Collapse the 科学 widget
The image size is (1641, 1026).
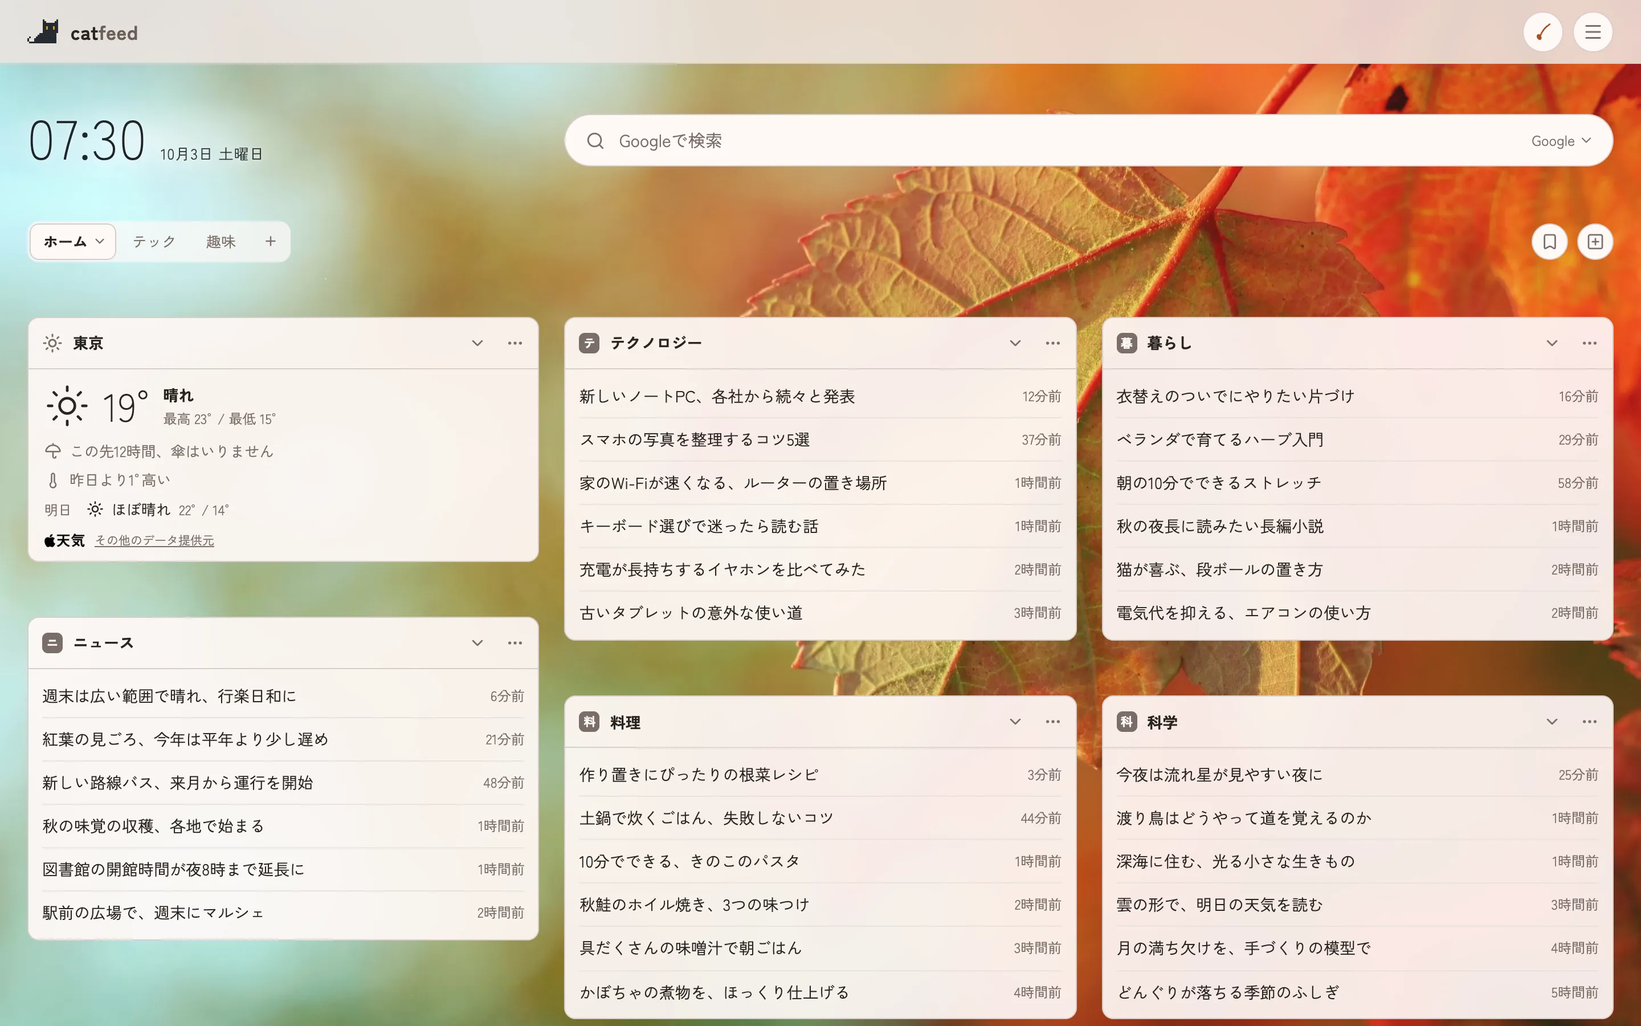click(x=1552, y=721)
